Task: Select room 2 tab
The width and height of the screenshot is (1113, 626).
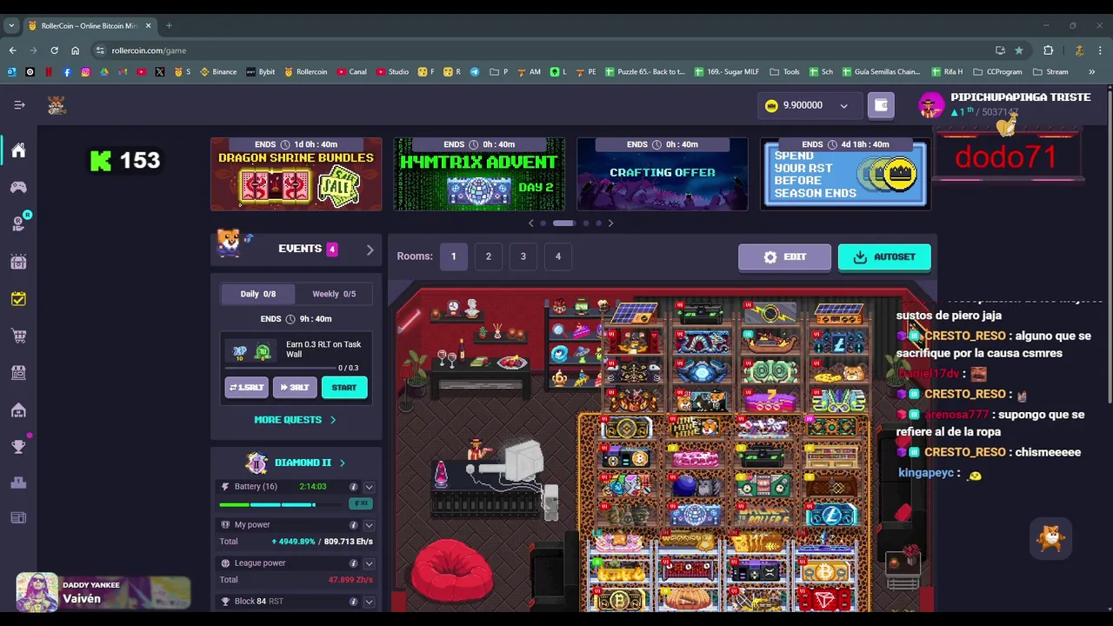Action: 488,256
